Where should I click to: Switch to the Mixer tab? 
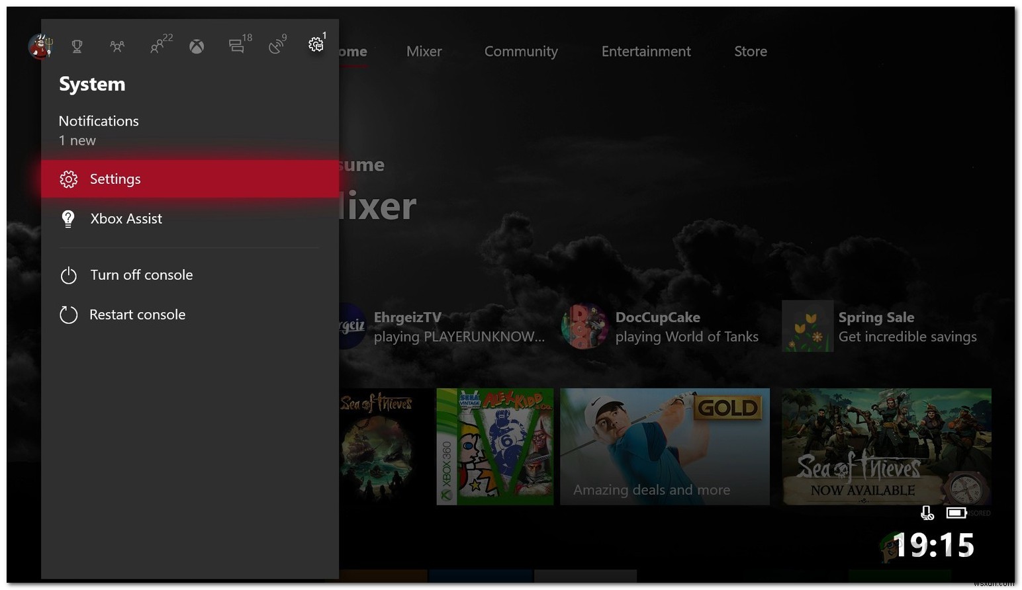[x=424, y=51]
